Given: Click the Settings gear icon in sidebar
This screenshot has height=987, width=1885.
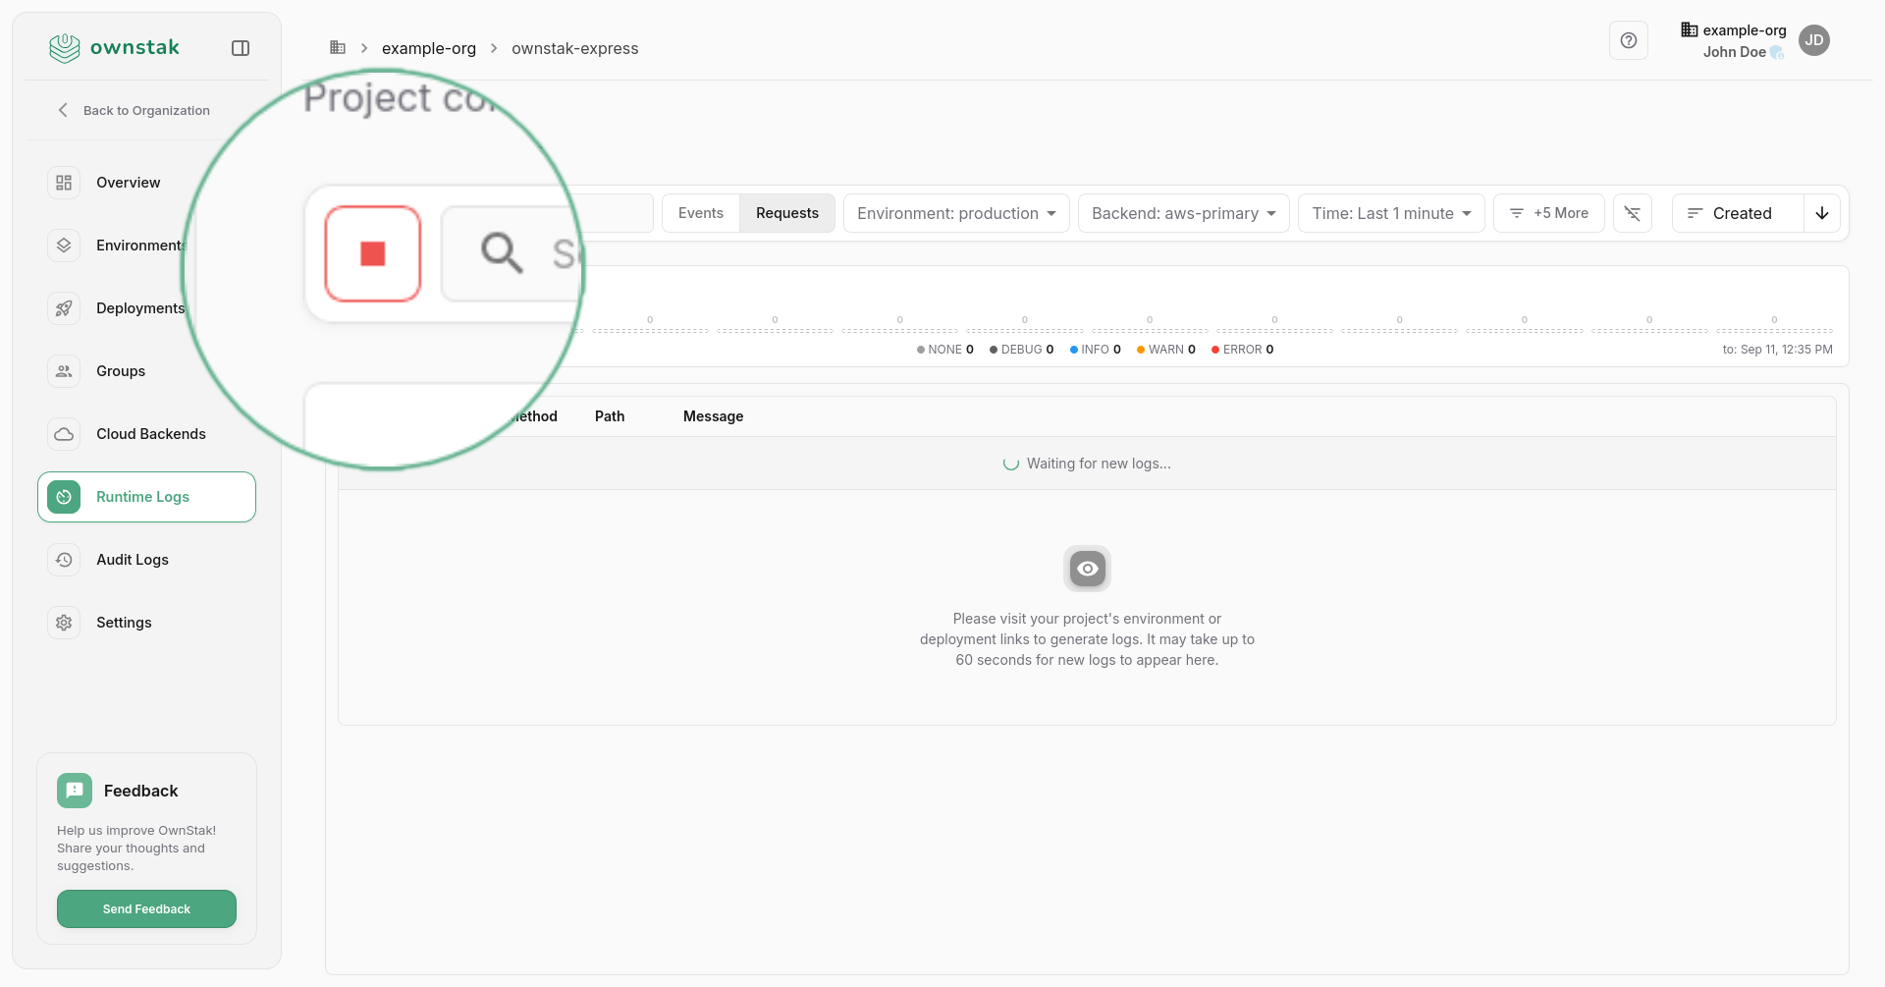Looking at the screenshot, I should [64, 623].
